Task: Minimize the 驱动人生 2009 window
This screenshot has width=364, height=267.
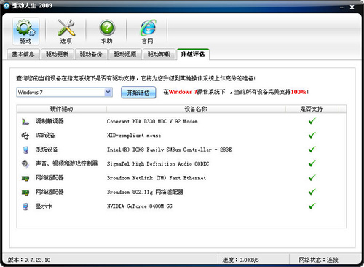Action: [341, 7]
